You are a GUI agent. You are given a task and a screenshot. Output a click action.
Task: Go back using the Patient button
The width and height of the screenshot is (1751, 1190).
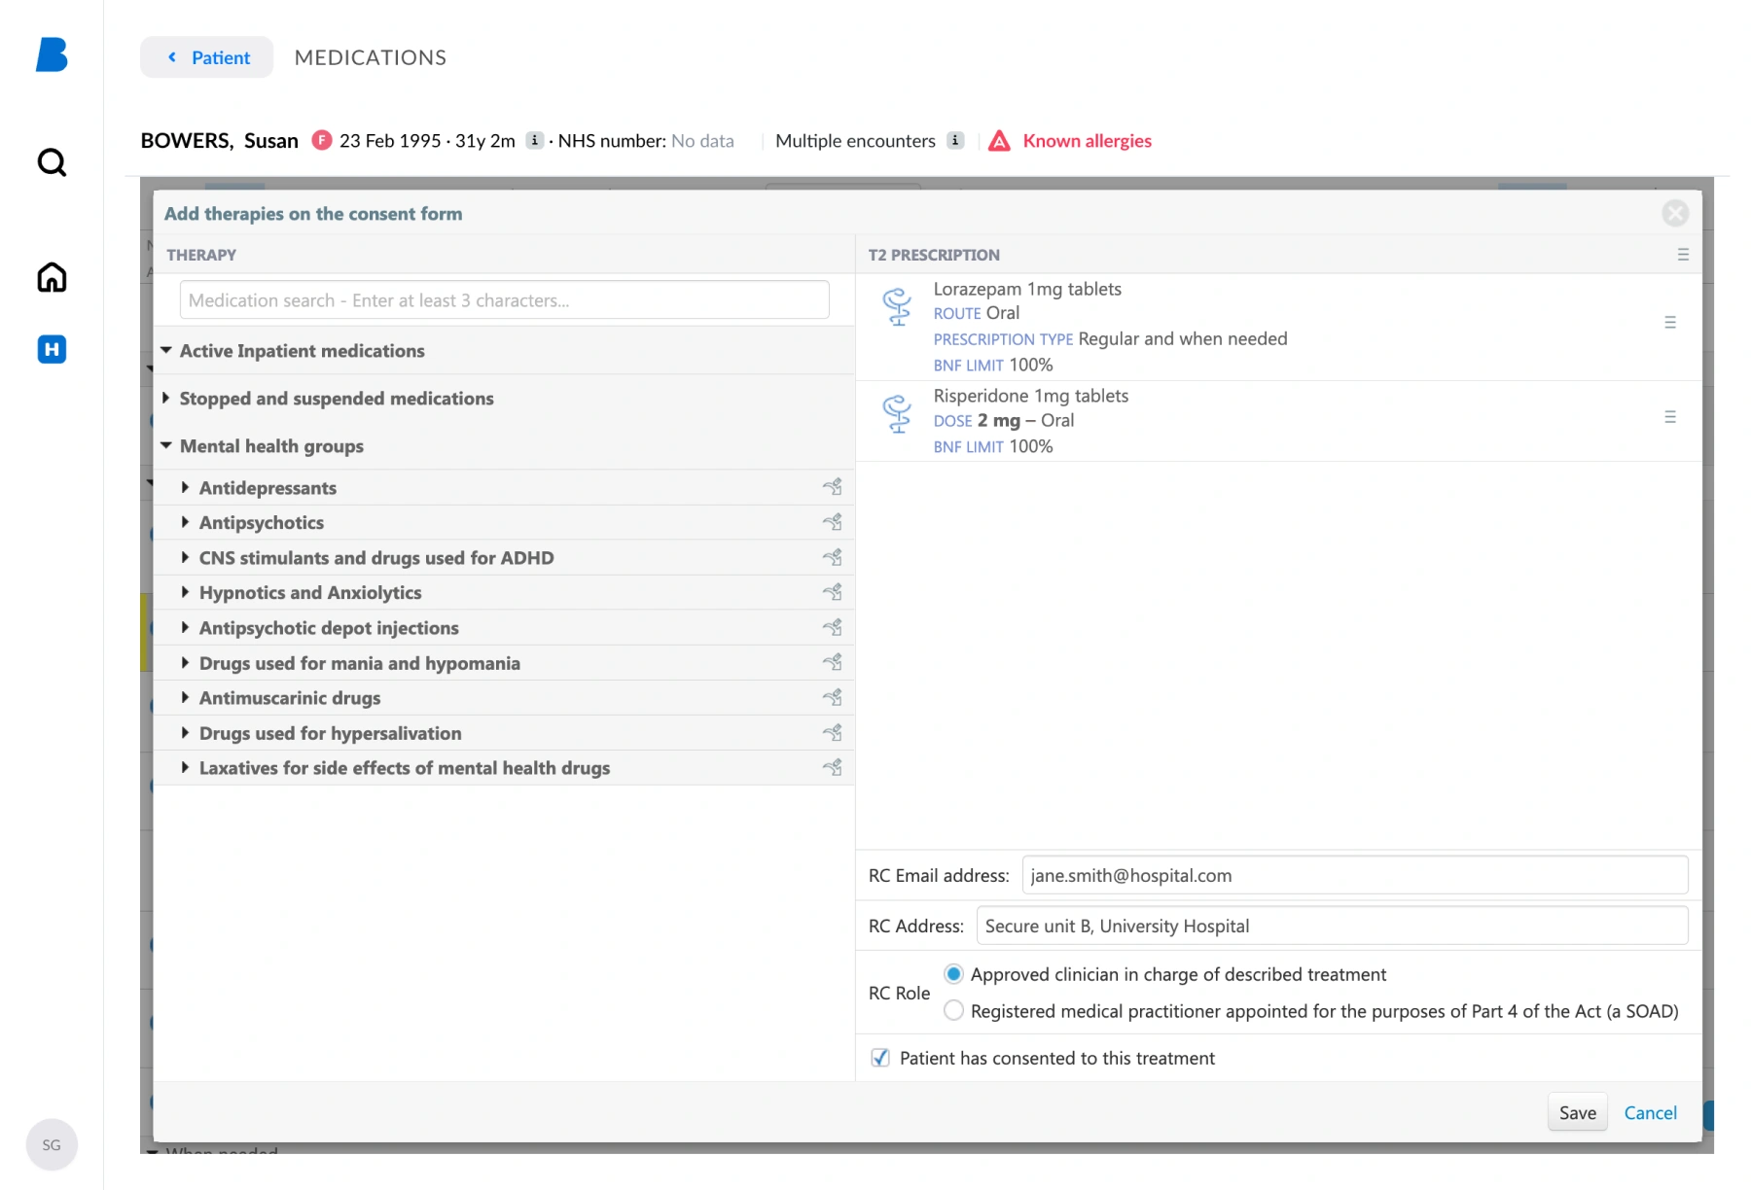(207, 57)
